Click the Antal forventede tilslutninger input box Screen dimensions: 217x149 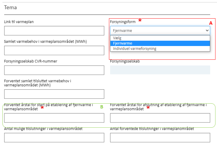point(160,138)
